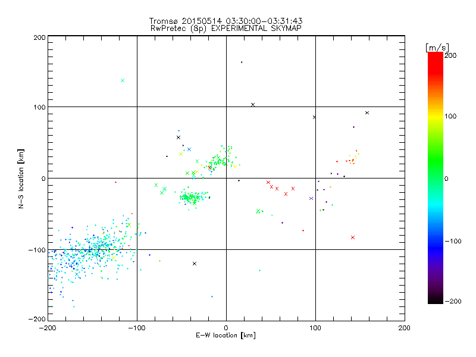476x357 pixels.
Task: Click the subtitle 'RwPretec (8p) EXPERIMENTAL SKYMAP'
Action: pyautogui.click(x=226, y=28)
